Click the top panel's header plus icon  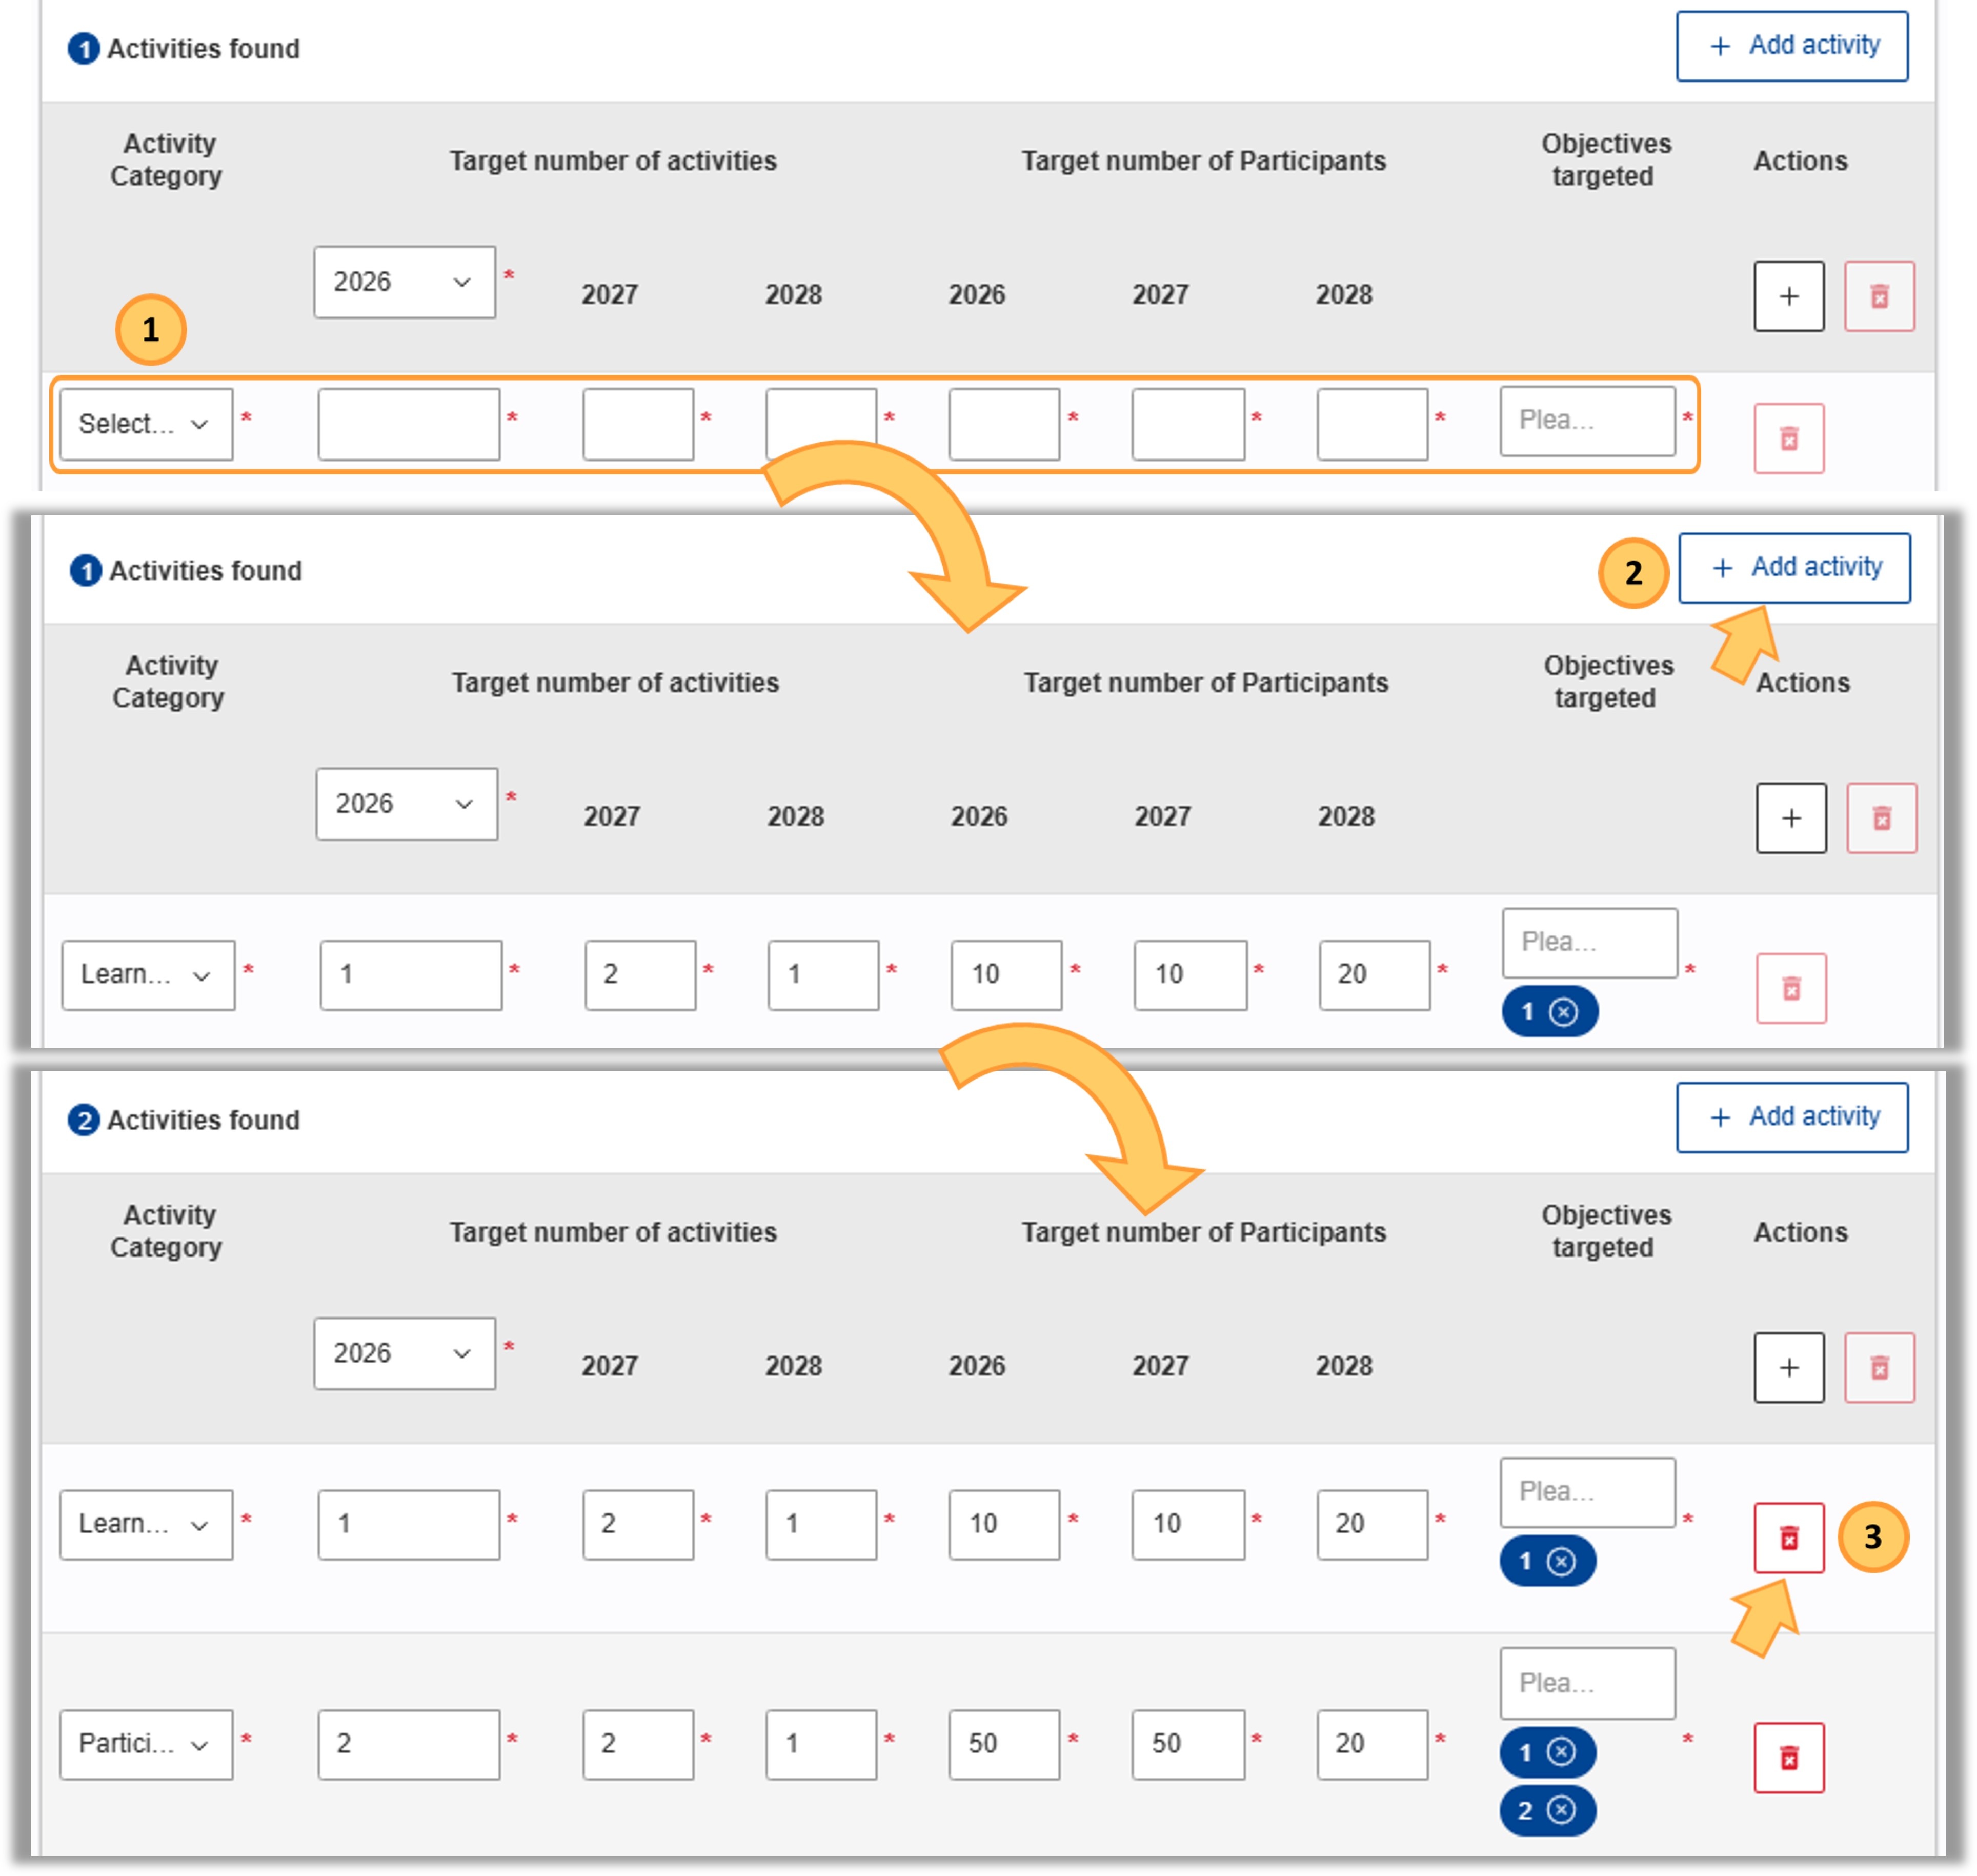click(1788, 296)
